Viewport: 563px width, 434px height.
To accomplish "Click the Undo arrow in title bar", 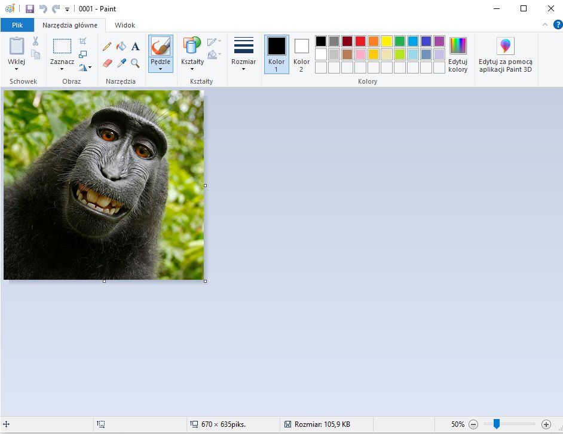I will (43, 8).
